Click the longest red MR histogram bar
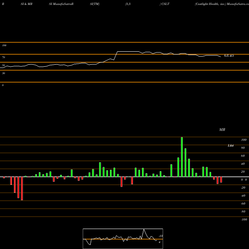Image resolution: width=249 pixels, height=249 pixels. point(22,188)
